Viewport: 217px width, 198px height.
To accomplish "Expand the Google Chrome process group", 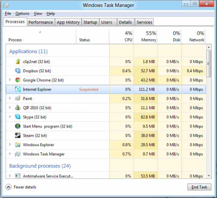I will coord(10,80).
